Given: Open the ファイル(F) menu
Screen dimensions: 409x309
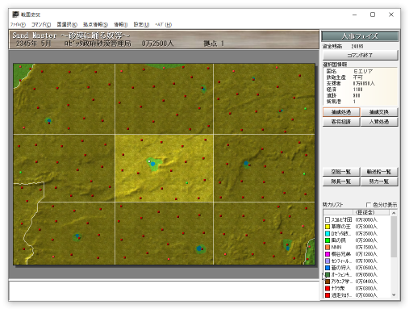Looking at the screenshot, I should [18, 24].
